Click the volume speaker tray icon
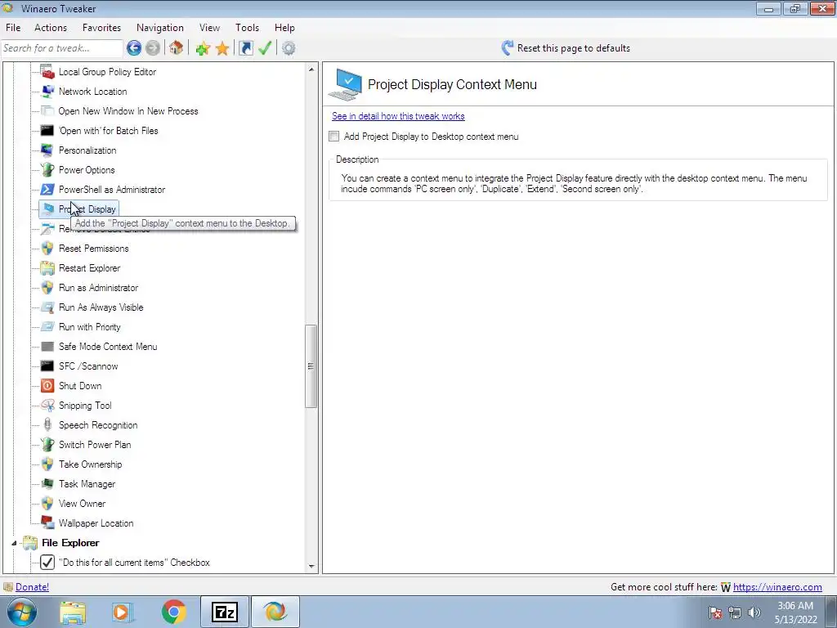The image size is (837, 628). (x=754, y=612)
